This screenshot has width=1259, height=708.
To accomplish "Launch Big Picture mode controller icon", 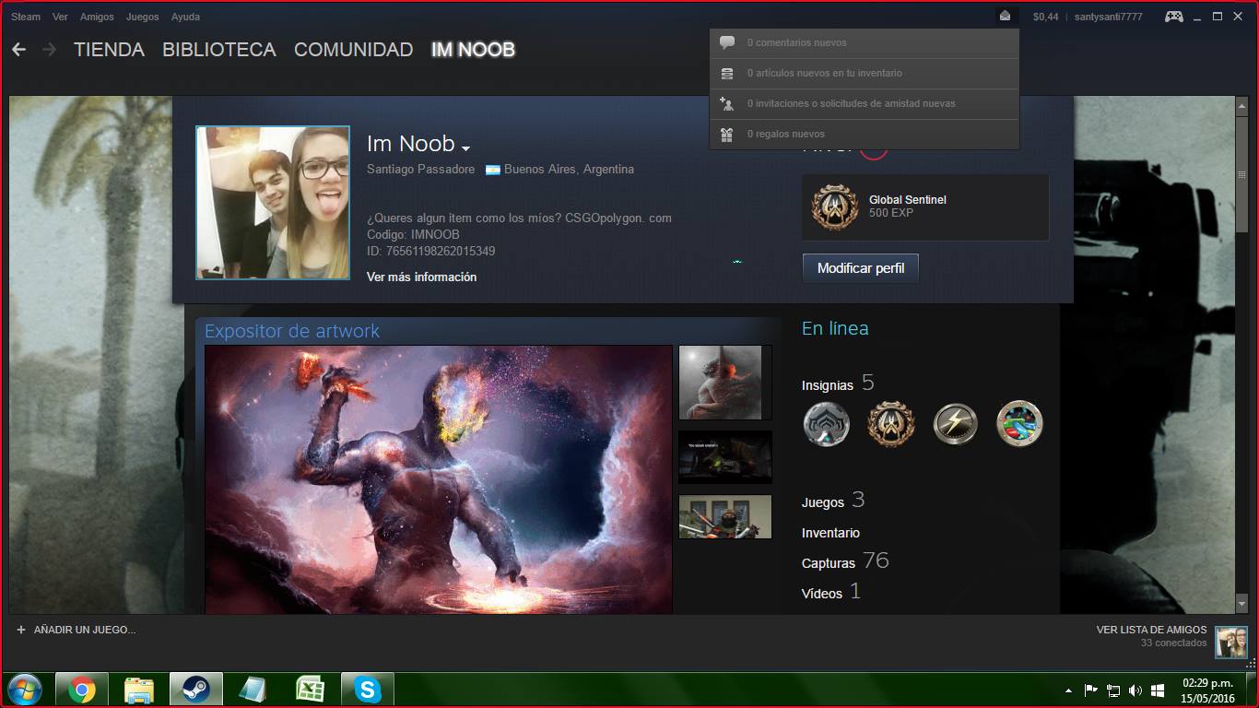I will click(1173, 17).
